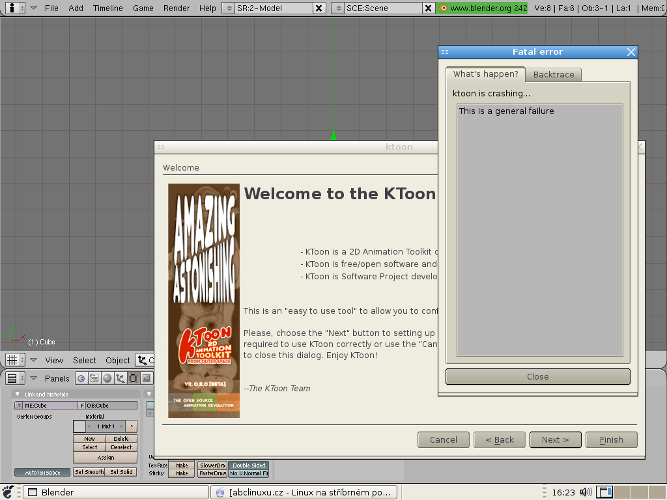Click the Fatal error window menu icon
667x500 pixels.
click(445, 52)
